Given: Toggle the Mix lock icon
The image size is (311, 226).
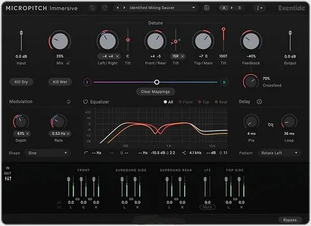Looking at the screenshot, I should (x=68, y=63).
